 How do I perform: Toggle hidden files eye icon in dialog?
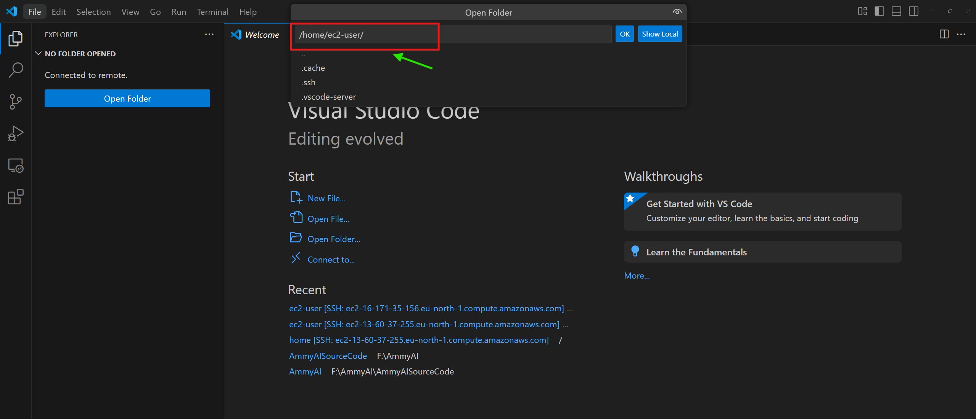click(677, 12)
